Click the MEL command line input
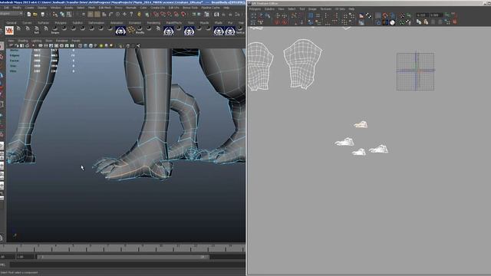This screenshot has width=491, height=276. (127, 264)
